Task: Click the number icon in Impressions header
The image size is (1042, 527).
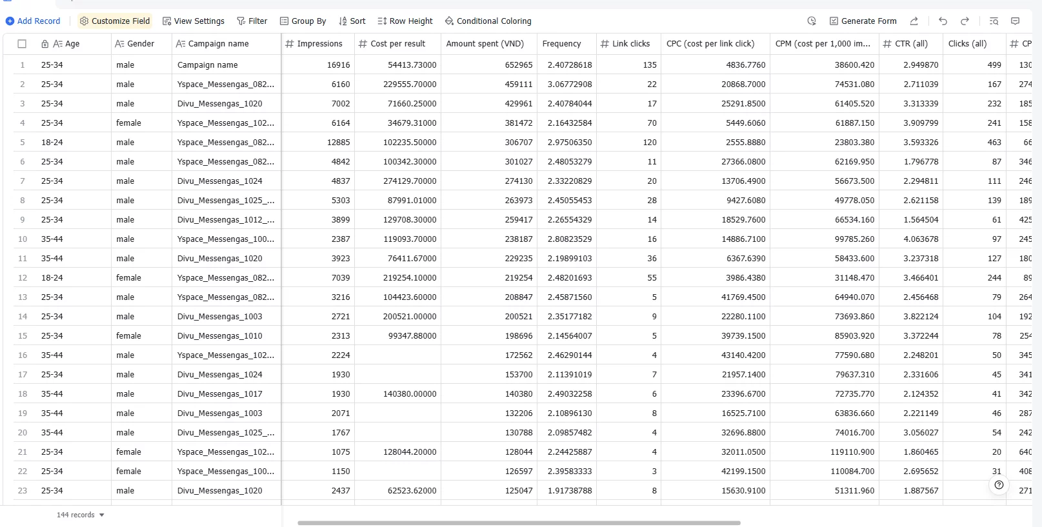Action: pos(289,44)
